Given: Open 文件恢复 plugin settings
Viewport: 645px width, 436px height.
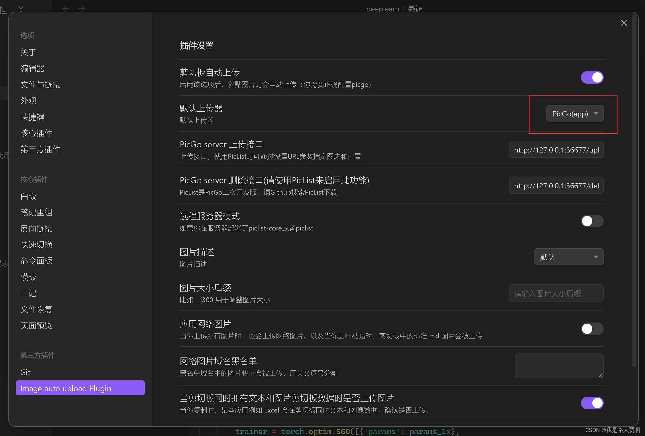Looking at the screenshot, I should [x=36, y=309].
